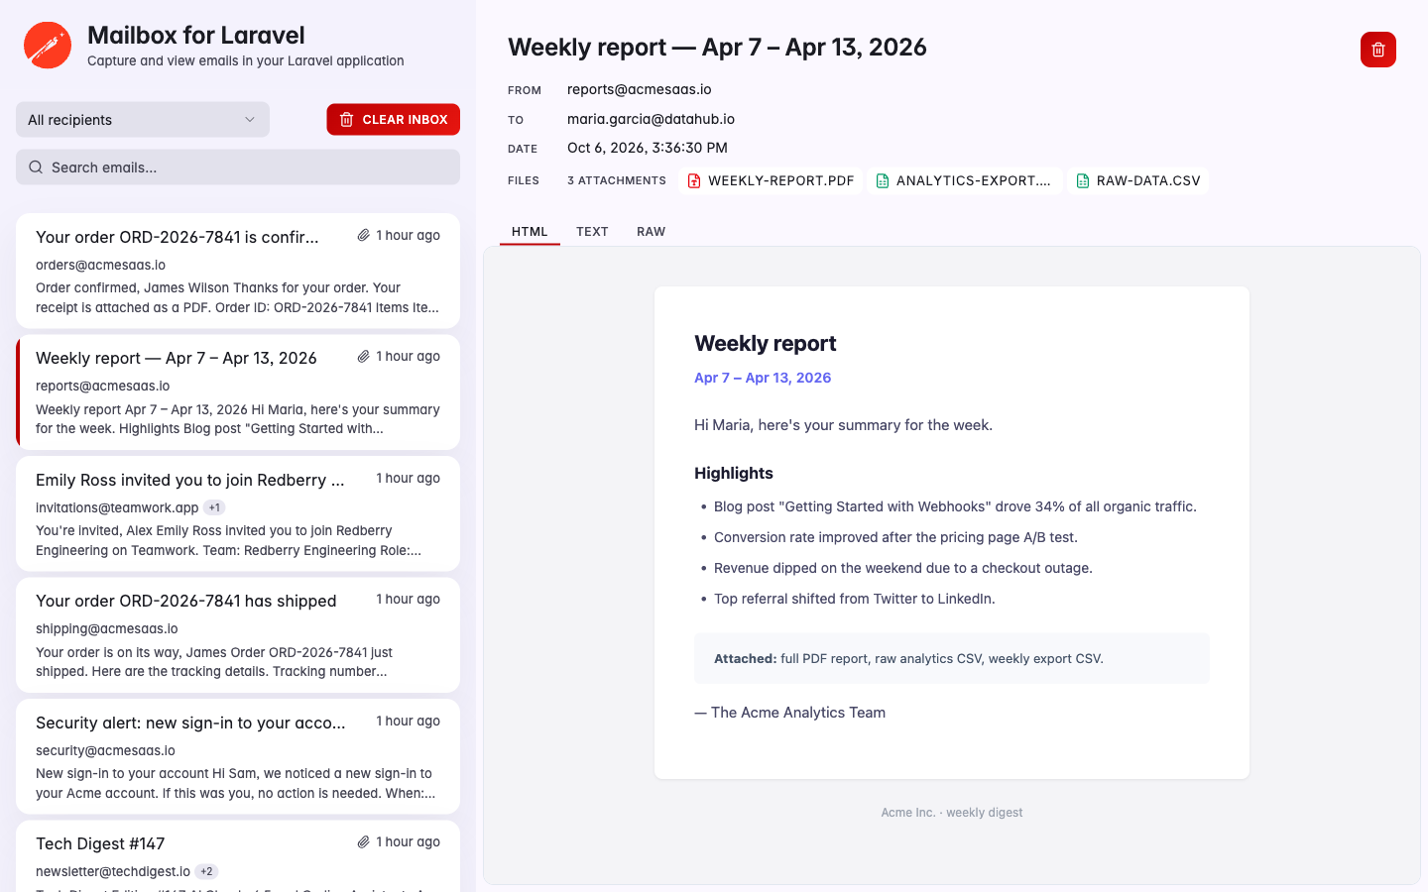Click the Getting Started with Webhooks bullet
This screenshot has width=1428, height=892.
955,506
